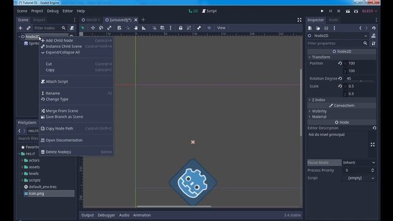
Task: Activate the Move Mode tool
Action: (93, 28)
